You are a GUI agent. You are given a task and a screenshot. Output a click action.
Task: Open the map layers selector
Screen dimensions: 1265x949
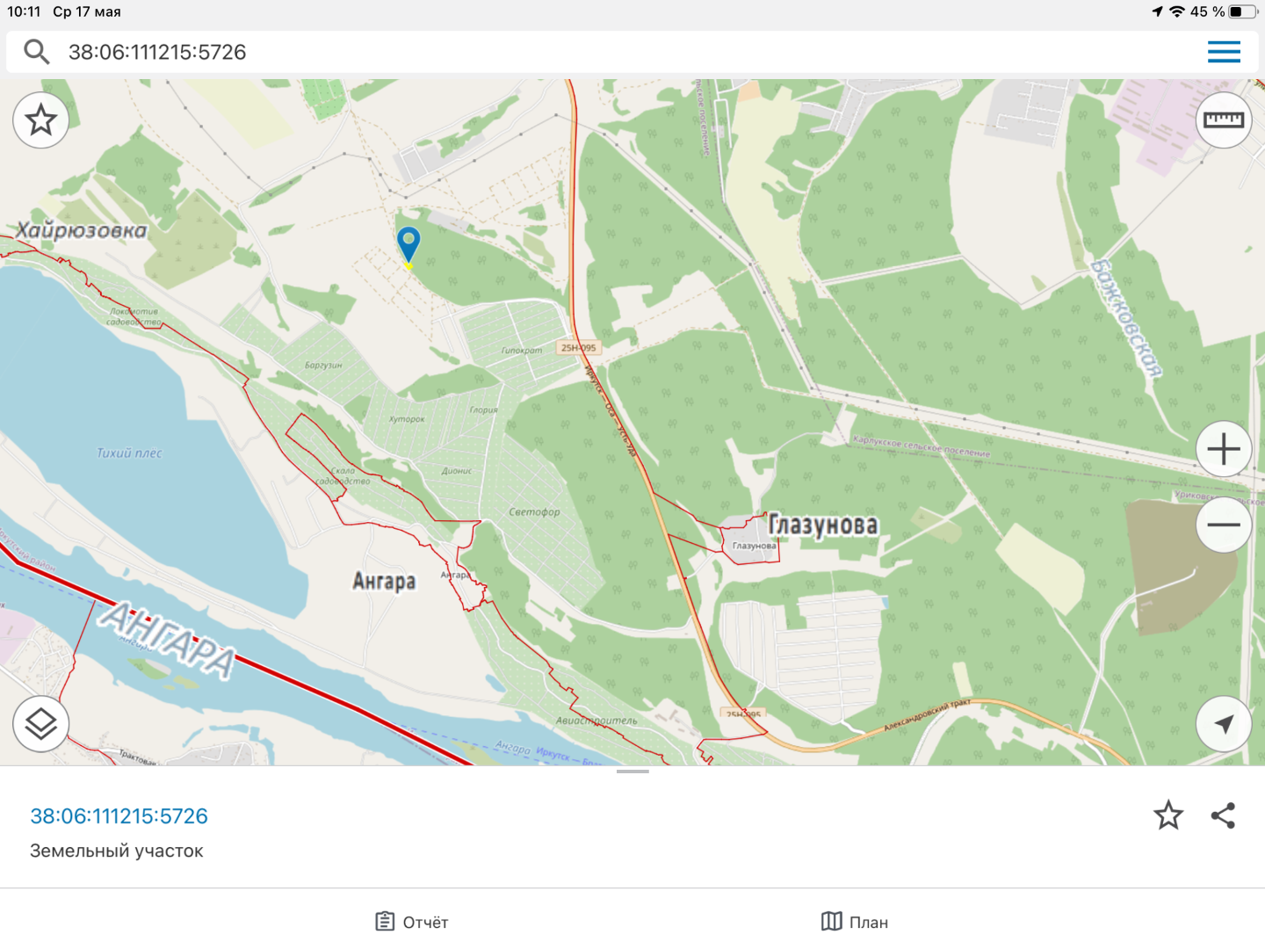tap(41, 724)
